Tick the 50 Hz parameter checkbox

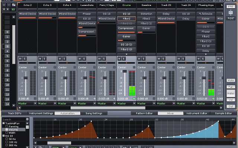pyautogui.click(x=7, y=139)
